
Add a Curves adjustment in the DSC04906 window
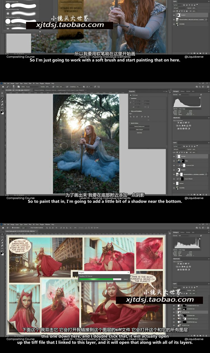pos(183,123)
